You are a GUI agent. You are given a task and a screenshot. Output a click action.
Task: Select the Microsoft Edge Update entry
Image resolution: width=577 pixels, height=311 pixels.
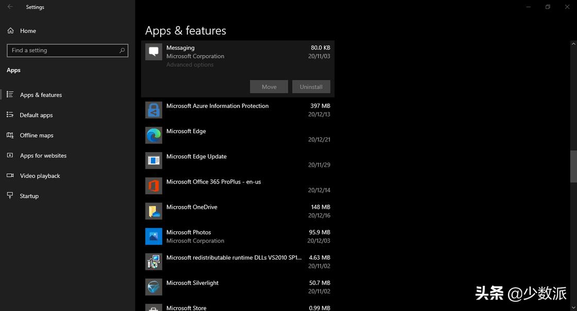237,160
